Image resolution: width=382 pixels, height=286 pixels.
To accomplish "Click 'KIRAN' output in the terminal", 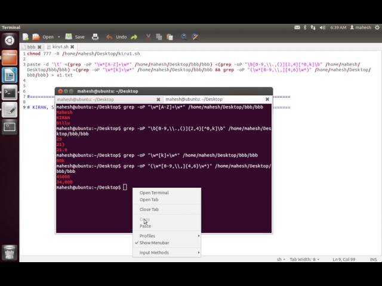I will click(x=63, y=118).
